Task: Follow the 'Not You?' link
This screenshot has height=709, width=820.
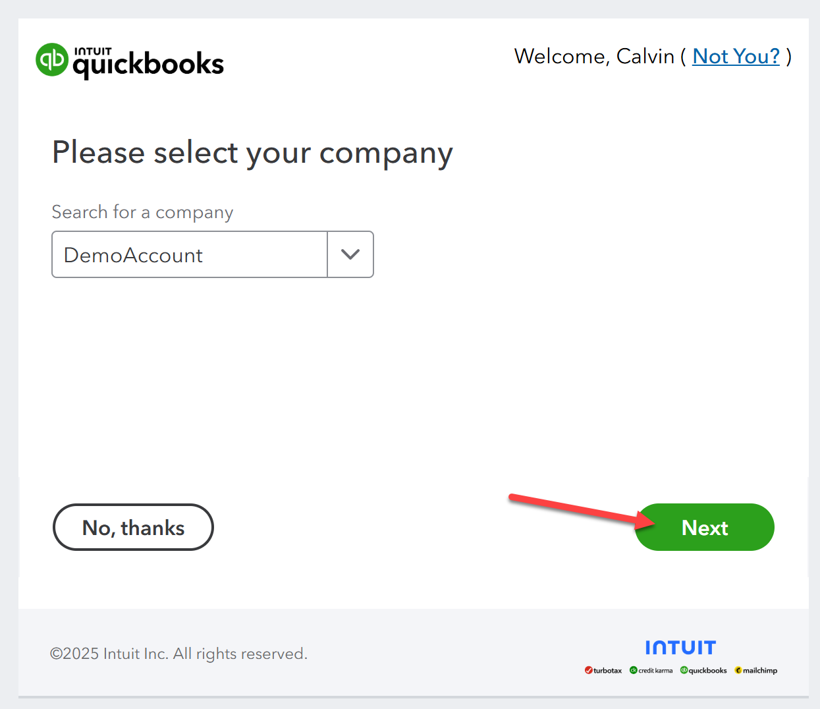Action: (x=736, y=57)
